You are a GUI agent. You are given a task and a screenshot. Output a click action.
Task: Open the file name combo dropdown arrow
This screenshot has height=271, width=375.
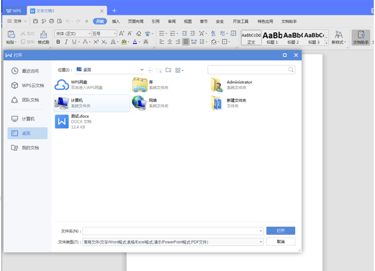[x=261, y=231]
